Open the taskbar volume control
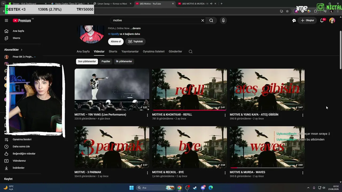Screen dimensions: 342x192 click(324, 188)
